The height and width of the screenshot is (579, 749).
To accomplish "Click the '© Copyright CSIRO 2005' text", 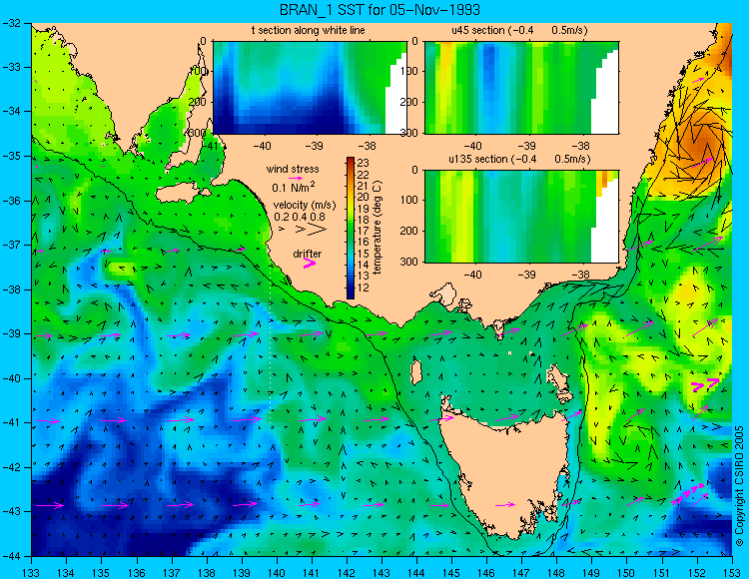I will [739, 486].
